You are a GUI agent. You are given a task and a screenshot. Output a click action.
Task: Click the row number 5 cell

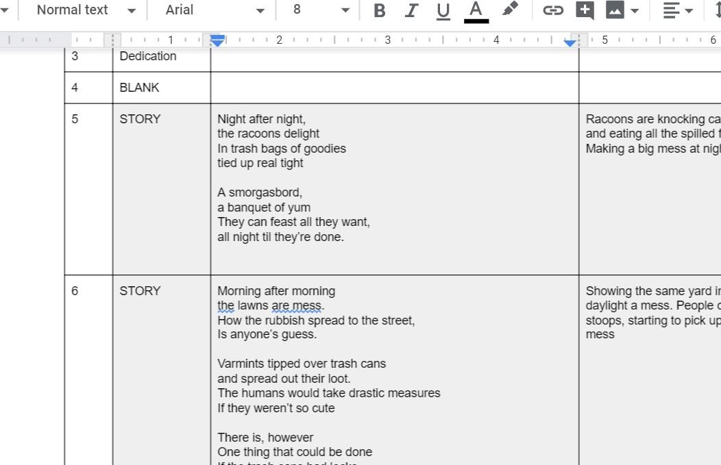[88, 189]
